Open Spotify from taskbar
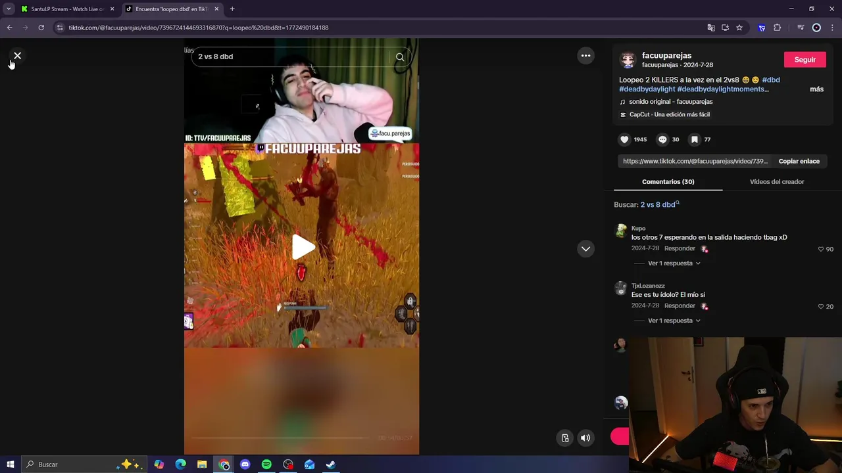The image size is (842, 473). (266, 464)
